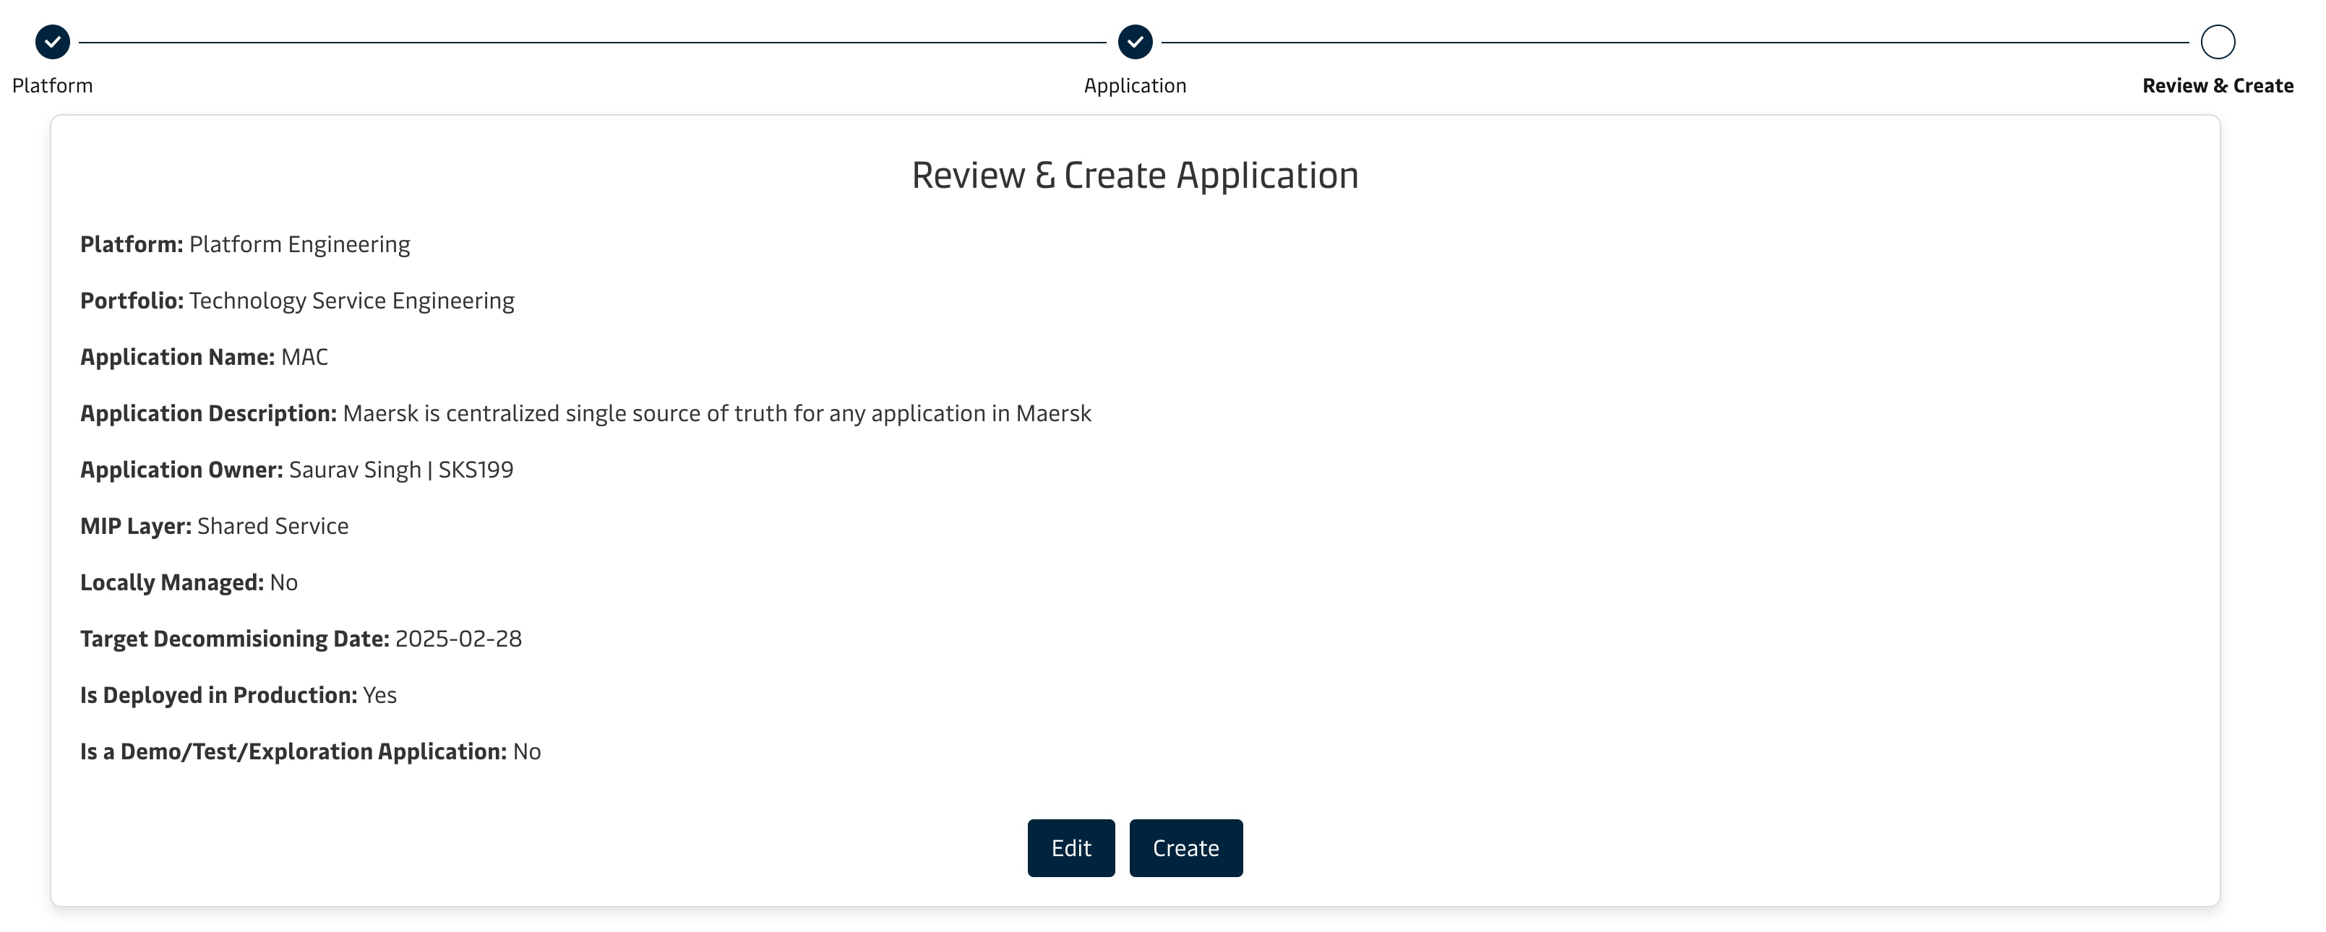Click the Application Name label

click(x=177, y=358)
